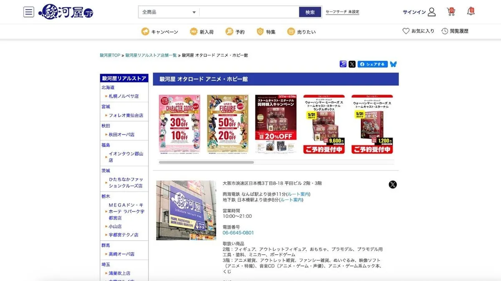Click the 検索 search button

[x=310, y=12]
